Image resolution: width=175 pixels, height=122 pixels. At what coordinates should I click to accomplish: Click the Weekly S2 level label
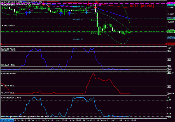coord(78,39)
